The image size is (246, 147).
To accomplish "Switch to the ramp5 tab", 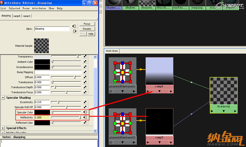I will click(x=17, y=16).
